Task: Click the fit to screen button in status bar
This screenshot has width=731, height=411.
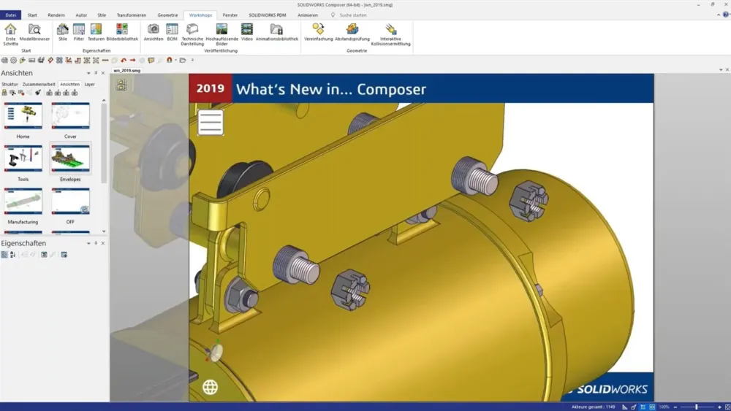Action: click(x=727, y=407)
